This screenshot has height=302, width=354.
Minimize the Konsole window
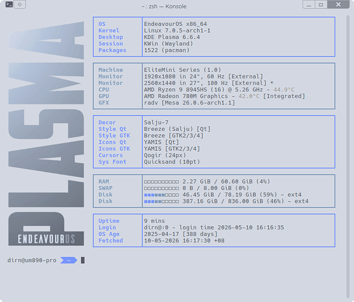coord(309,4)
